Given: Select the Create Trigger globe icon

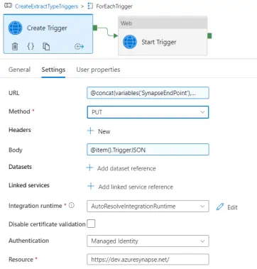Looking at the screenshot, I should (16, 28).
